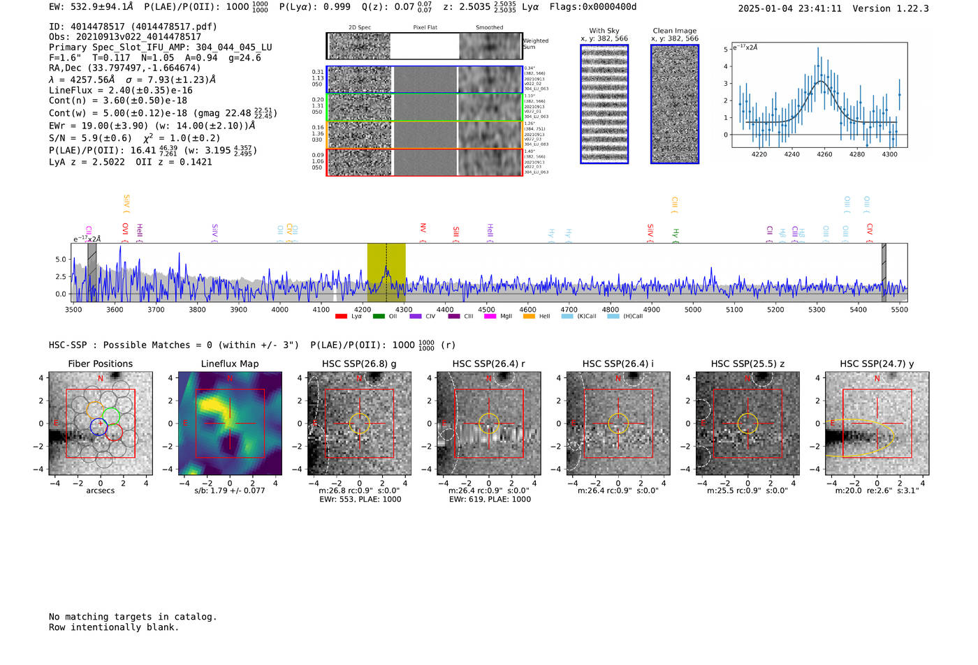The height and width of the screenshot is (665, 978).
Task: Click the Gaussian emission line fit plot
Action: [x=819, y=95]
